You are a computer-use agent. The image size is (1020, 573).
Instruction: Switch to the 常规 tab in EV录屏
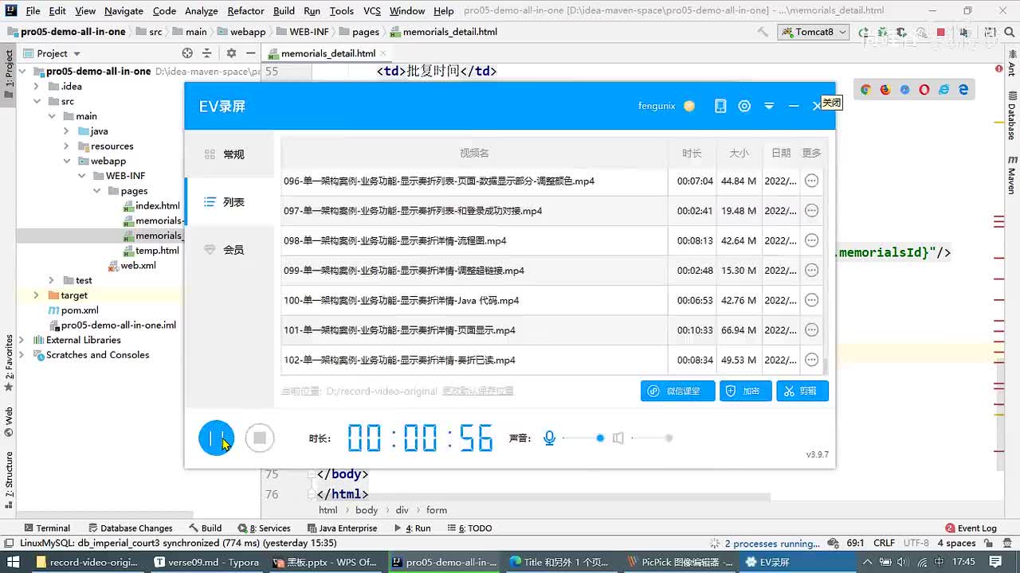pos(229,154)
